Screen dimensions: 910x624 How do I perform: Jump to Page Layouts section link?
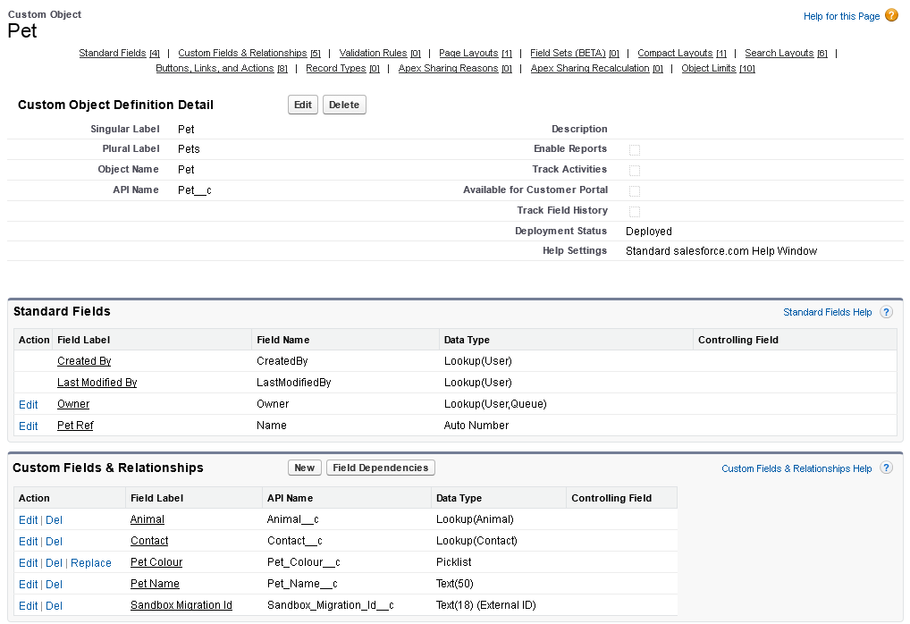click(x=468, y=54)
